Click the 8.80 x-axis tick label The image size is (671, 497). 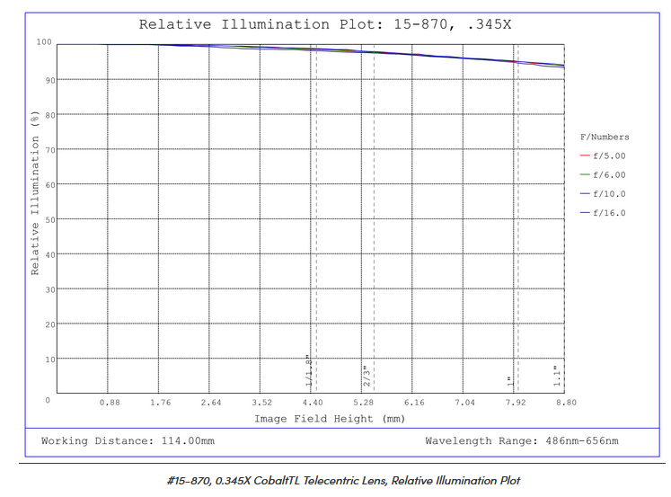[563, 403]
